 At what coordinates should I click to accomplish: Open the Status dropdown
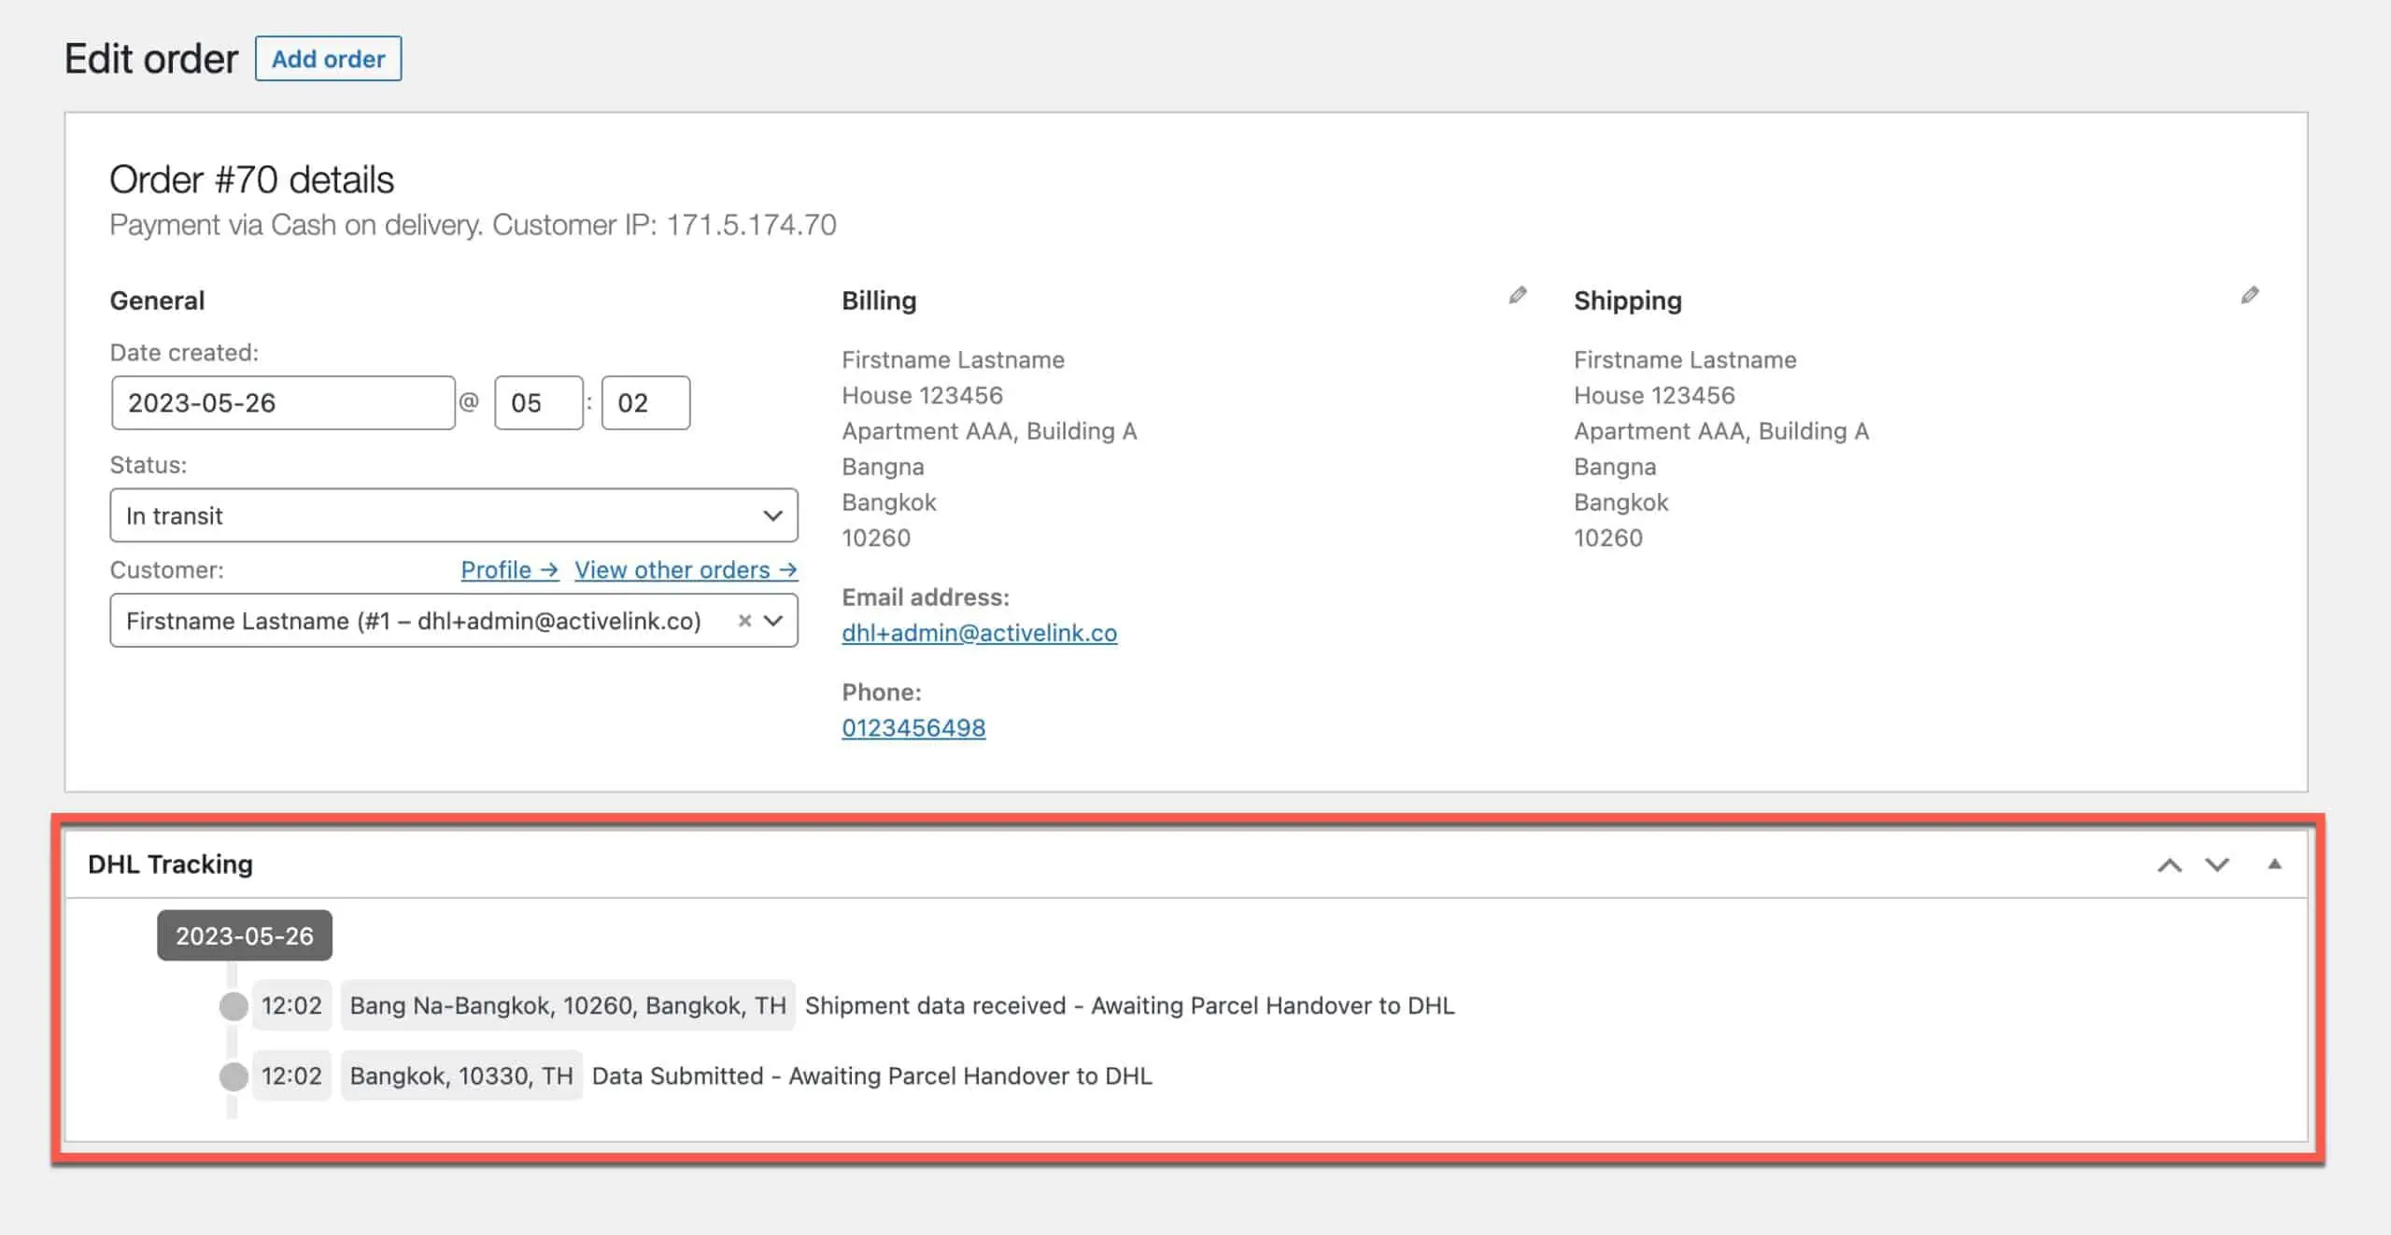[x=453, y=515]
